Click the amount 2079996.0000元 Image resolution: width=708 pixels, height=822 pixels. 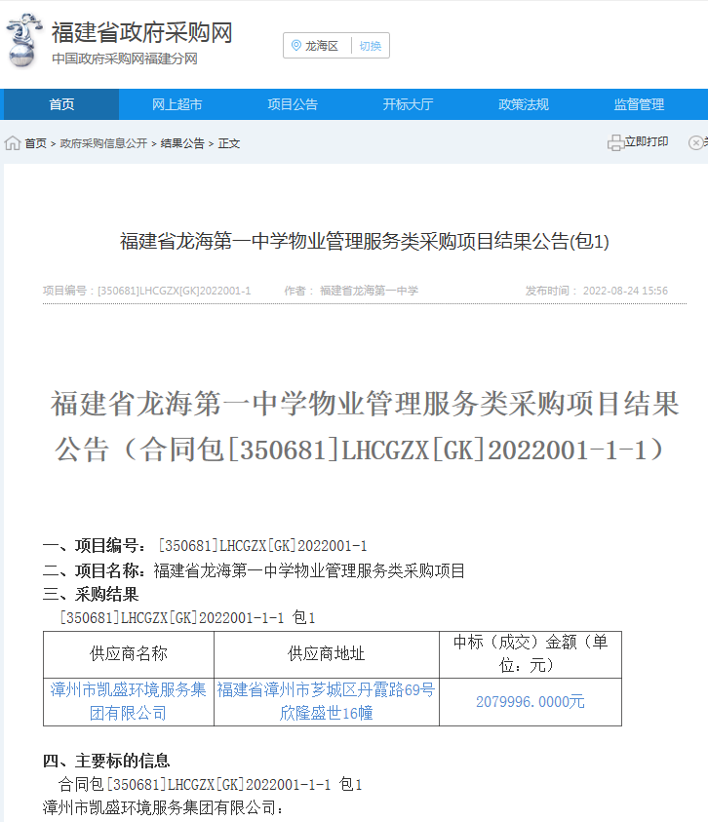(531, 701)
